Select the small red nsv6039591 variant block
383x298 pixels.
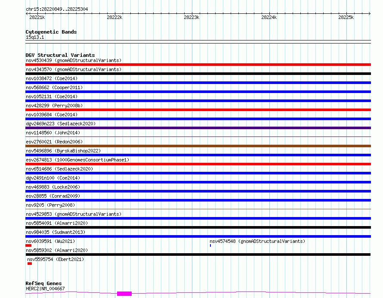[x=28, y=245]
